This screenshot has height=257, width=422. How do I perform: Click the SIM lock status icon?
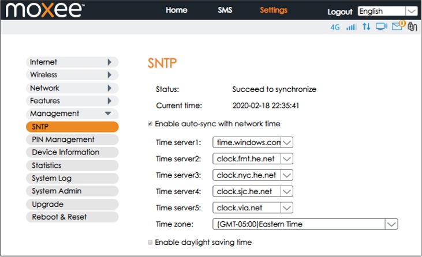pyautogui.click(x=412, y=27)
